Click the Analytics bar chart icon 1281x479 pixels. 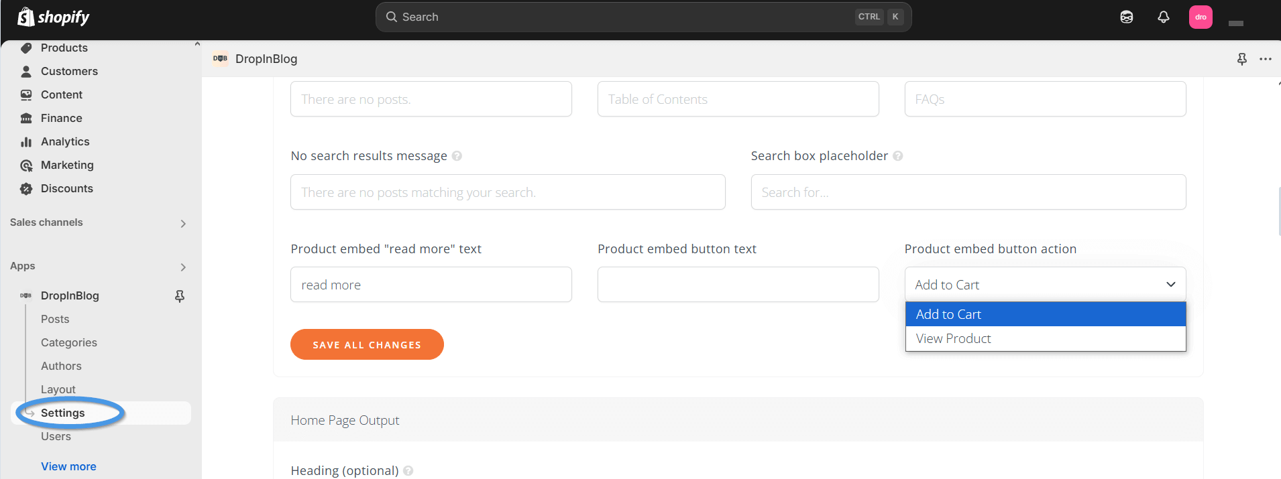click(x=26, y=141)
